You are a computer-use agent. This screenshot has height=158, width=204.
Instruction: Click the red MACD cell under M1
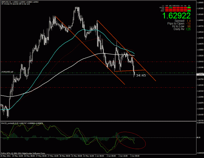167,7
